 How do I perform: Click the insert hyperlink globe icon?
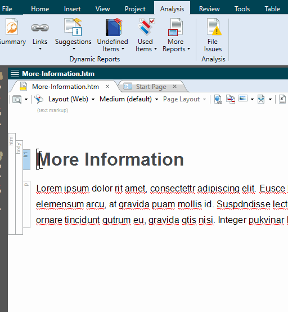(218, 99)
